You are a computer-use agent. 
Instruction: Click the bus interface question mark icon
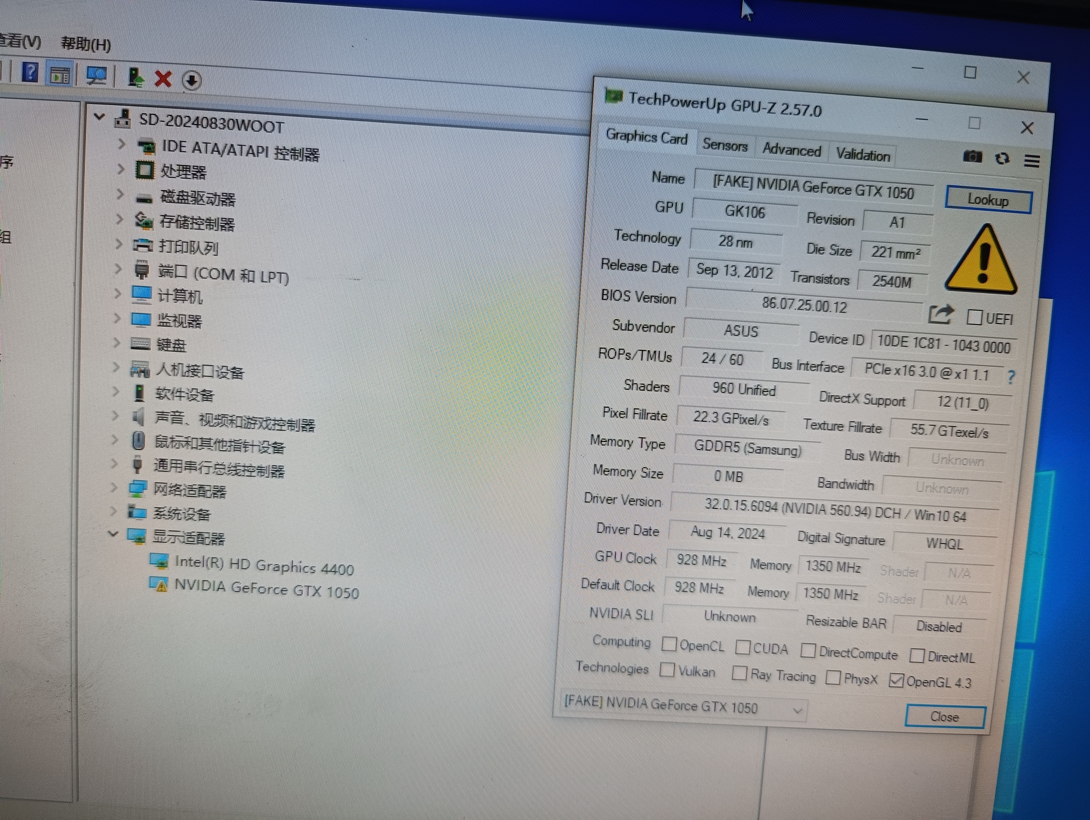tap(1011, 377)
